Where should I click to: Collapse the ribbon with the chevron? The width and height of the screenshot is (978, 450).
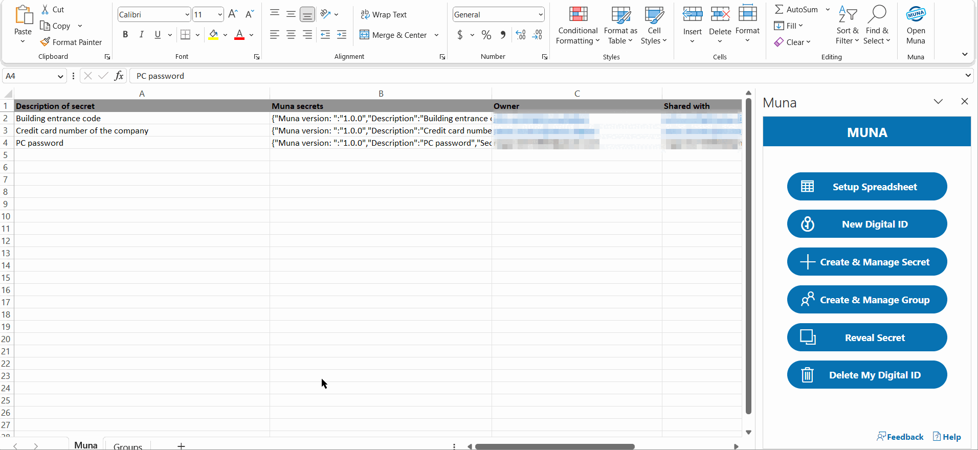click(965, 54)
